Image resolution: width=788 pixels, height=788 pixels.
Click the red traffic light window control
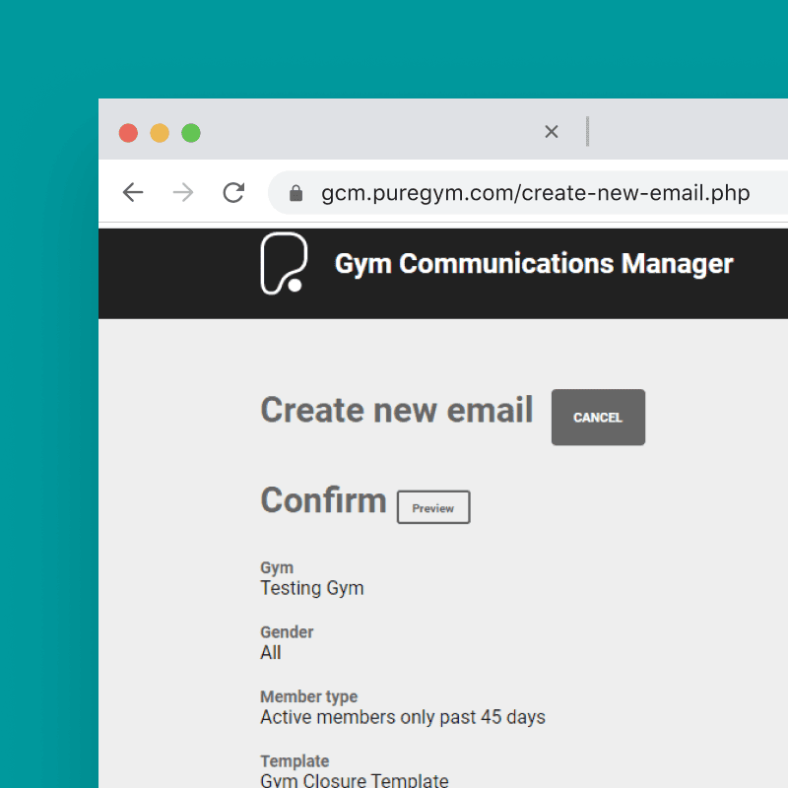tap(127, 132)
